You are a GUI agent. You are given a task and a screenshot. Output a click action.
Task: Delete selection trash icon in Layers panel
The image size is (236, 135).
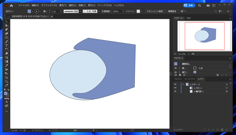226,130
